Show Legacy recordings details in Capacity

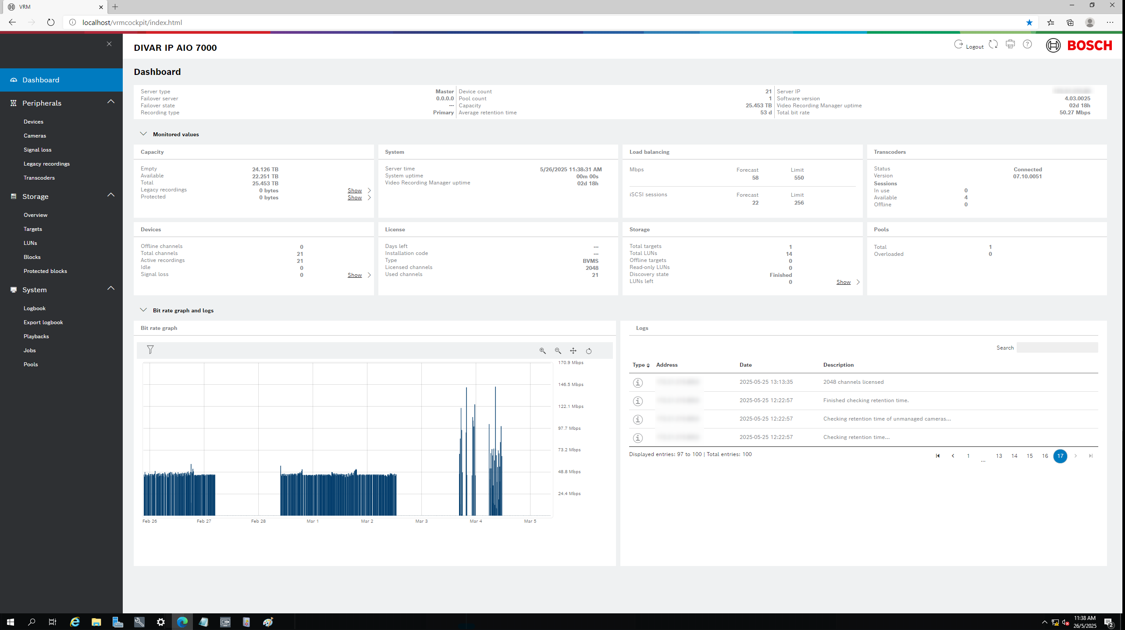(x=355, y=191)
